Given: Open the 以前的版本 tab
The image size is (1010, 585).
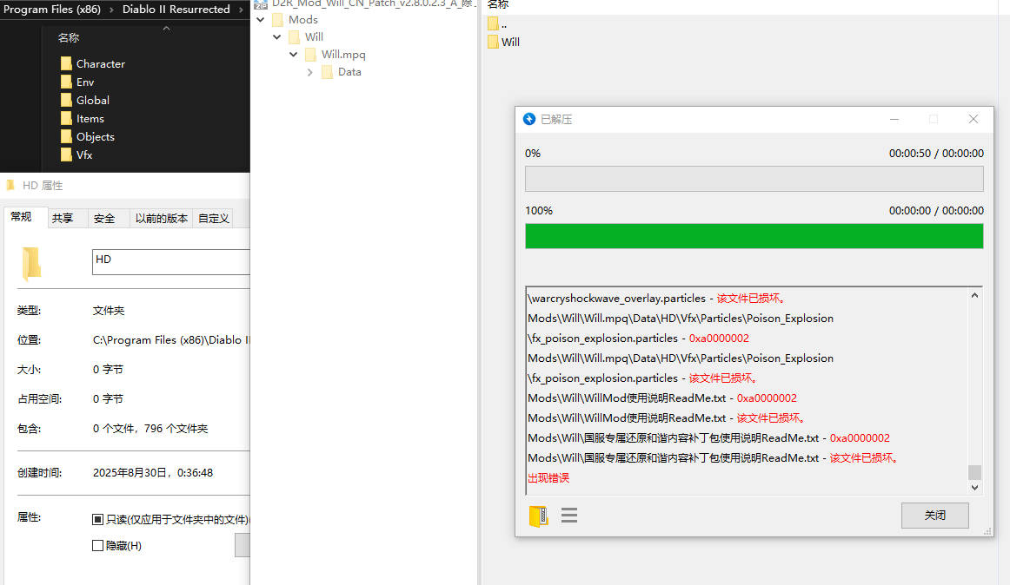Looking at the screenshot, I should click(161, 218).
